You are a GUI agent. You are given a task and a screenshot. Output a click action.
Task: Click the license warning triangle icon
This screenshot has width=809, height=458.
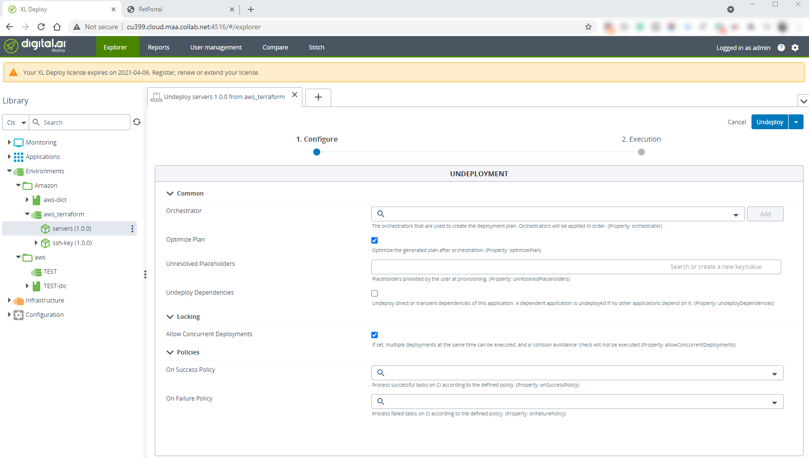pyautogui.click(x=13, y=72)
